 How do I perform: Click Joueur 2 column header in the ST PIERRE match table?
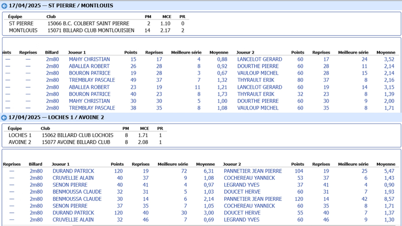pos(245,52)
